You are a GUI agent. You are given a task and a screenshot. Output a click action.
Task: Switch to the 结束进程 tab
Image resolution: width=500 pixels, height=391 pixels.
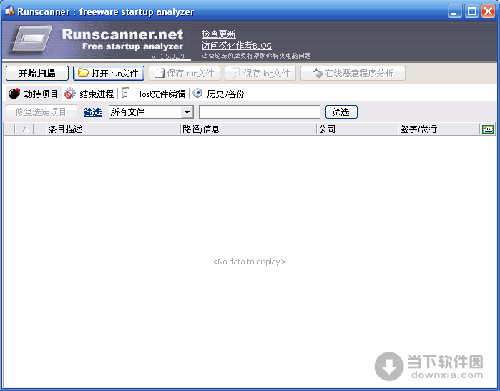tap(89, 94)
